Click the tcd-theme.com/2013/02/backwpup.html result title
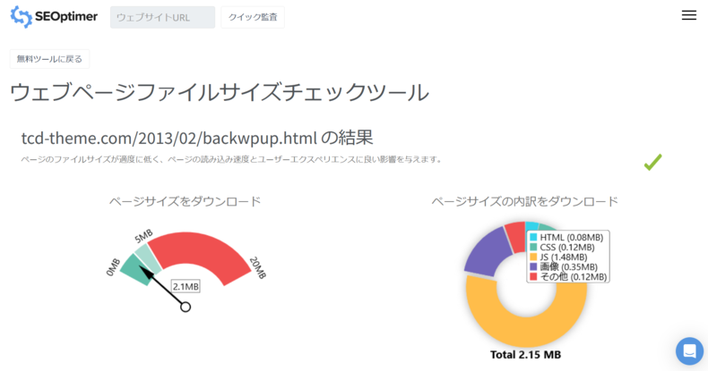Screen dimensions: 708x371 tap(197, 138)
